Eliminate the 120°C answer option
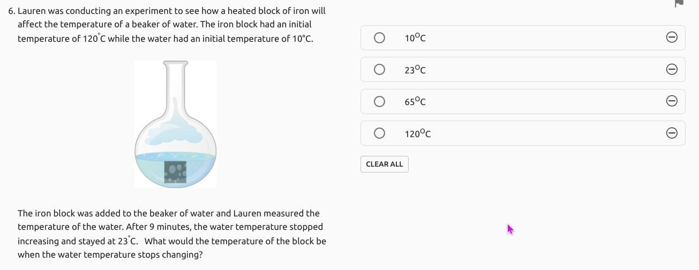Screen dimensions: 699x270 click(x=672, y=133)
